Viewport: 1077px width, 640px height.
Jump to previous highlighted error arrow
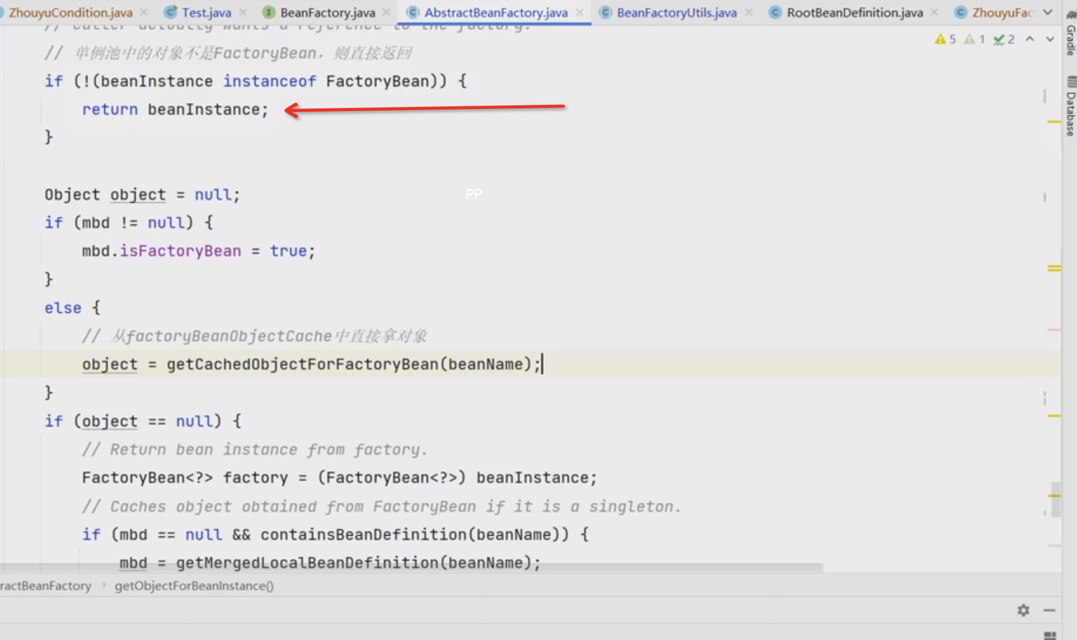[1030, 39]
